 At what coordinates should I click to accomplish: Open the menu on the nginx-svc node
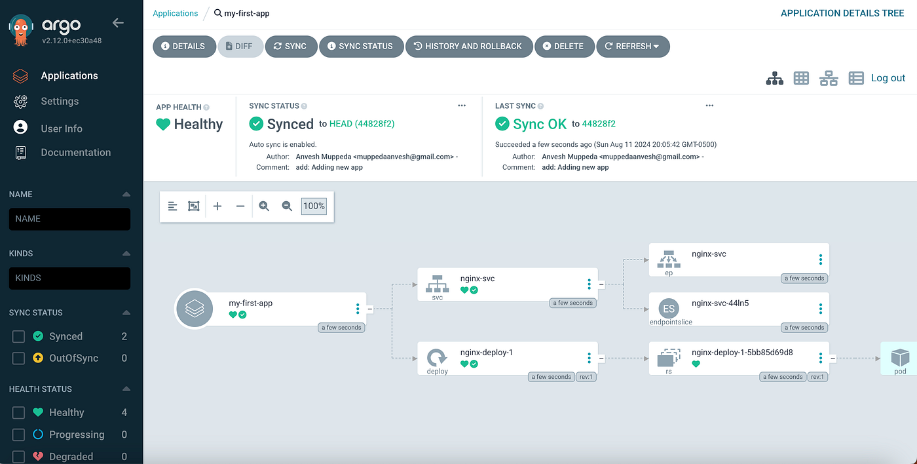click(588, 284)
